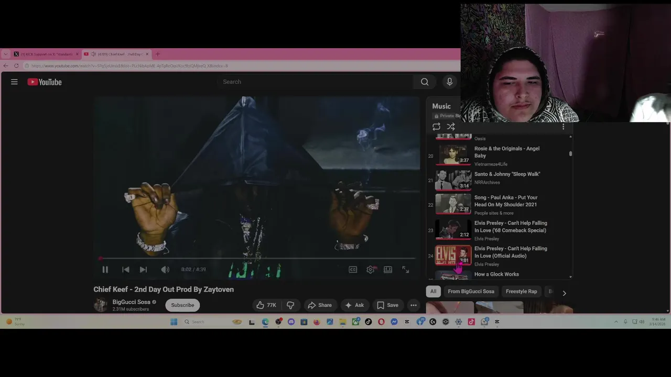
Task: Open the weather widget on taskbar
Action: 15,322
